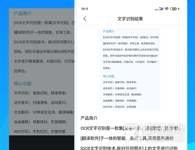This screenshot has height=150, width=195.
Task: Tap WIFI打印| 手机打印 line in background document
Action: 39,132
